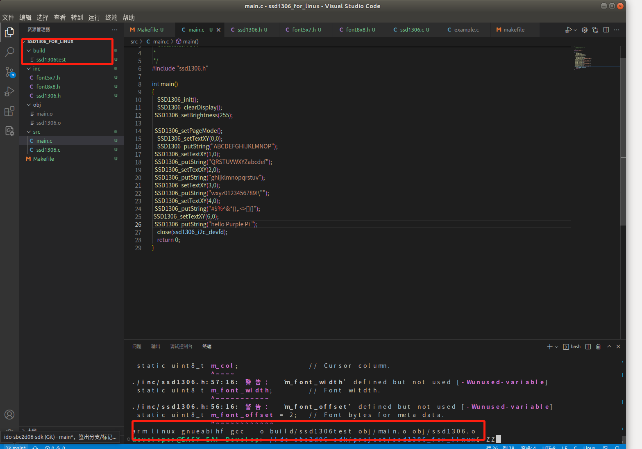
Task: Open Source Control view with 9 badge
Action: point(9,72)
